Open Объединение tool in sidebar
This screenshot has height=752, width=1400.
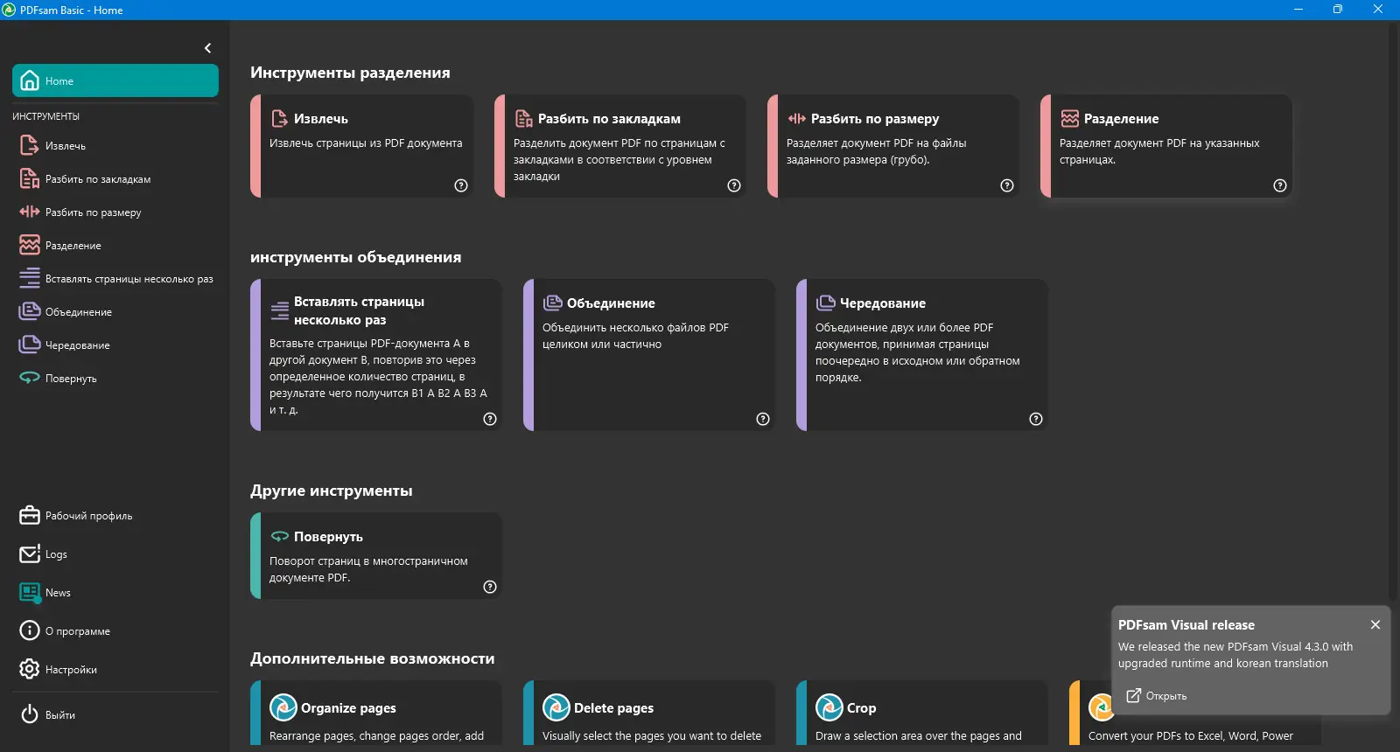(x=115, y=312)
